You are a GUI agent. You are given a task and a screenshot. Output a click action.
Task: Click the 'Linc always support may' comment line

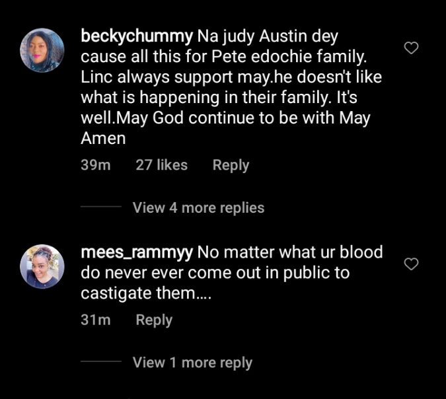(231, 77)
